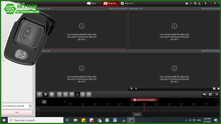This screenshot has width=221, height=124.
Task: Stop playback with the stop button
Action: [52, 94]
